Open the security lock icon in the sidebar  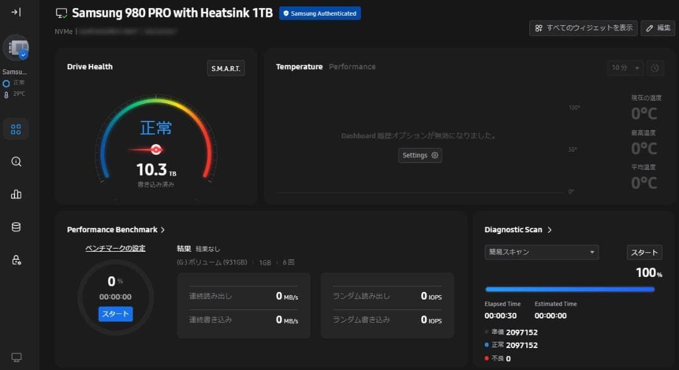(x=16, y=259)
